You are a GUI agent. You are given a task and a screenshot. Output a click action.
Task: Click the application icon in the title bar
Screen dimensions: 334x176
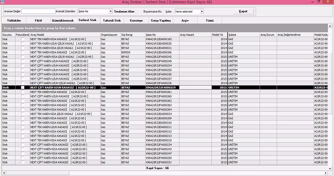[x=3, y=3]
